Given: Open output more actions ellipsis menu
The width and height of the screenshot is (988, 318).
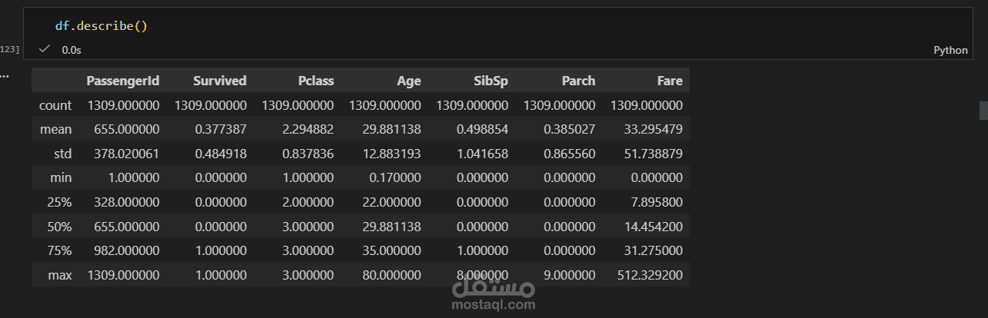Looking at the screenshot, I should pyautogui.click(x=5, y=77).
